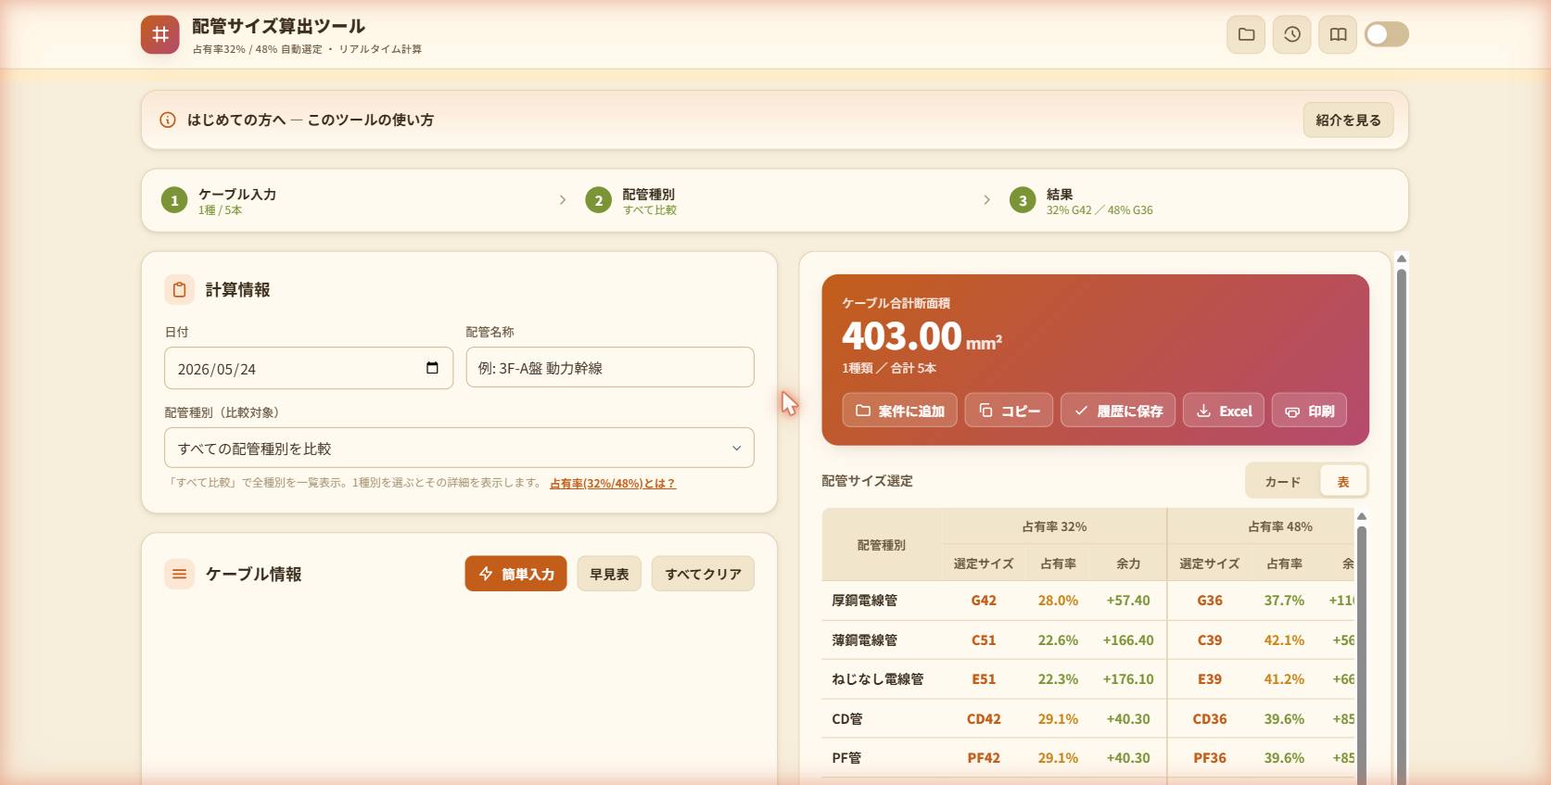Click the 占有率 48% column header

[1279, 526]
